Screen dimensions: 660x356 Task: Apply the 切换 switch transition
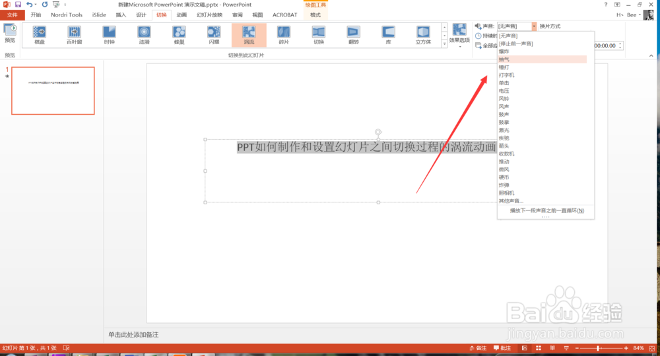click(x=319, y=34)
